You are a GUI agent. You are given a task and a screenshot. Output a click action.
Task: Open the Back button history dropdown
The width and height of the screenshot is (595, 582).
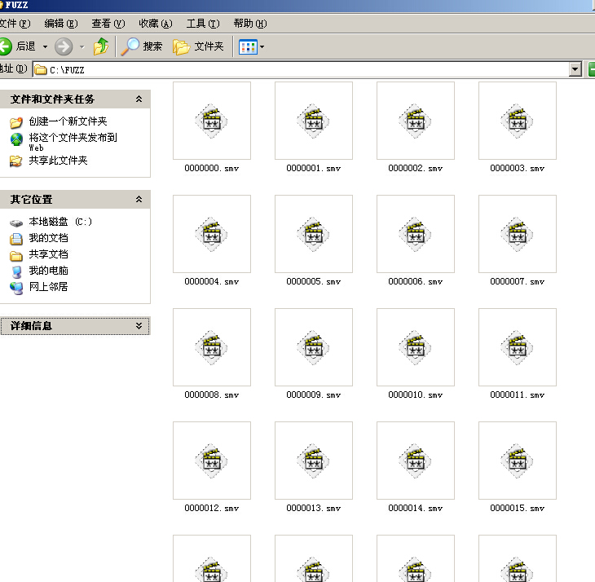(45, 46)
